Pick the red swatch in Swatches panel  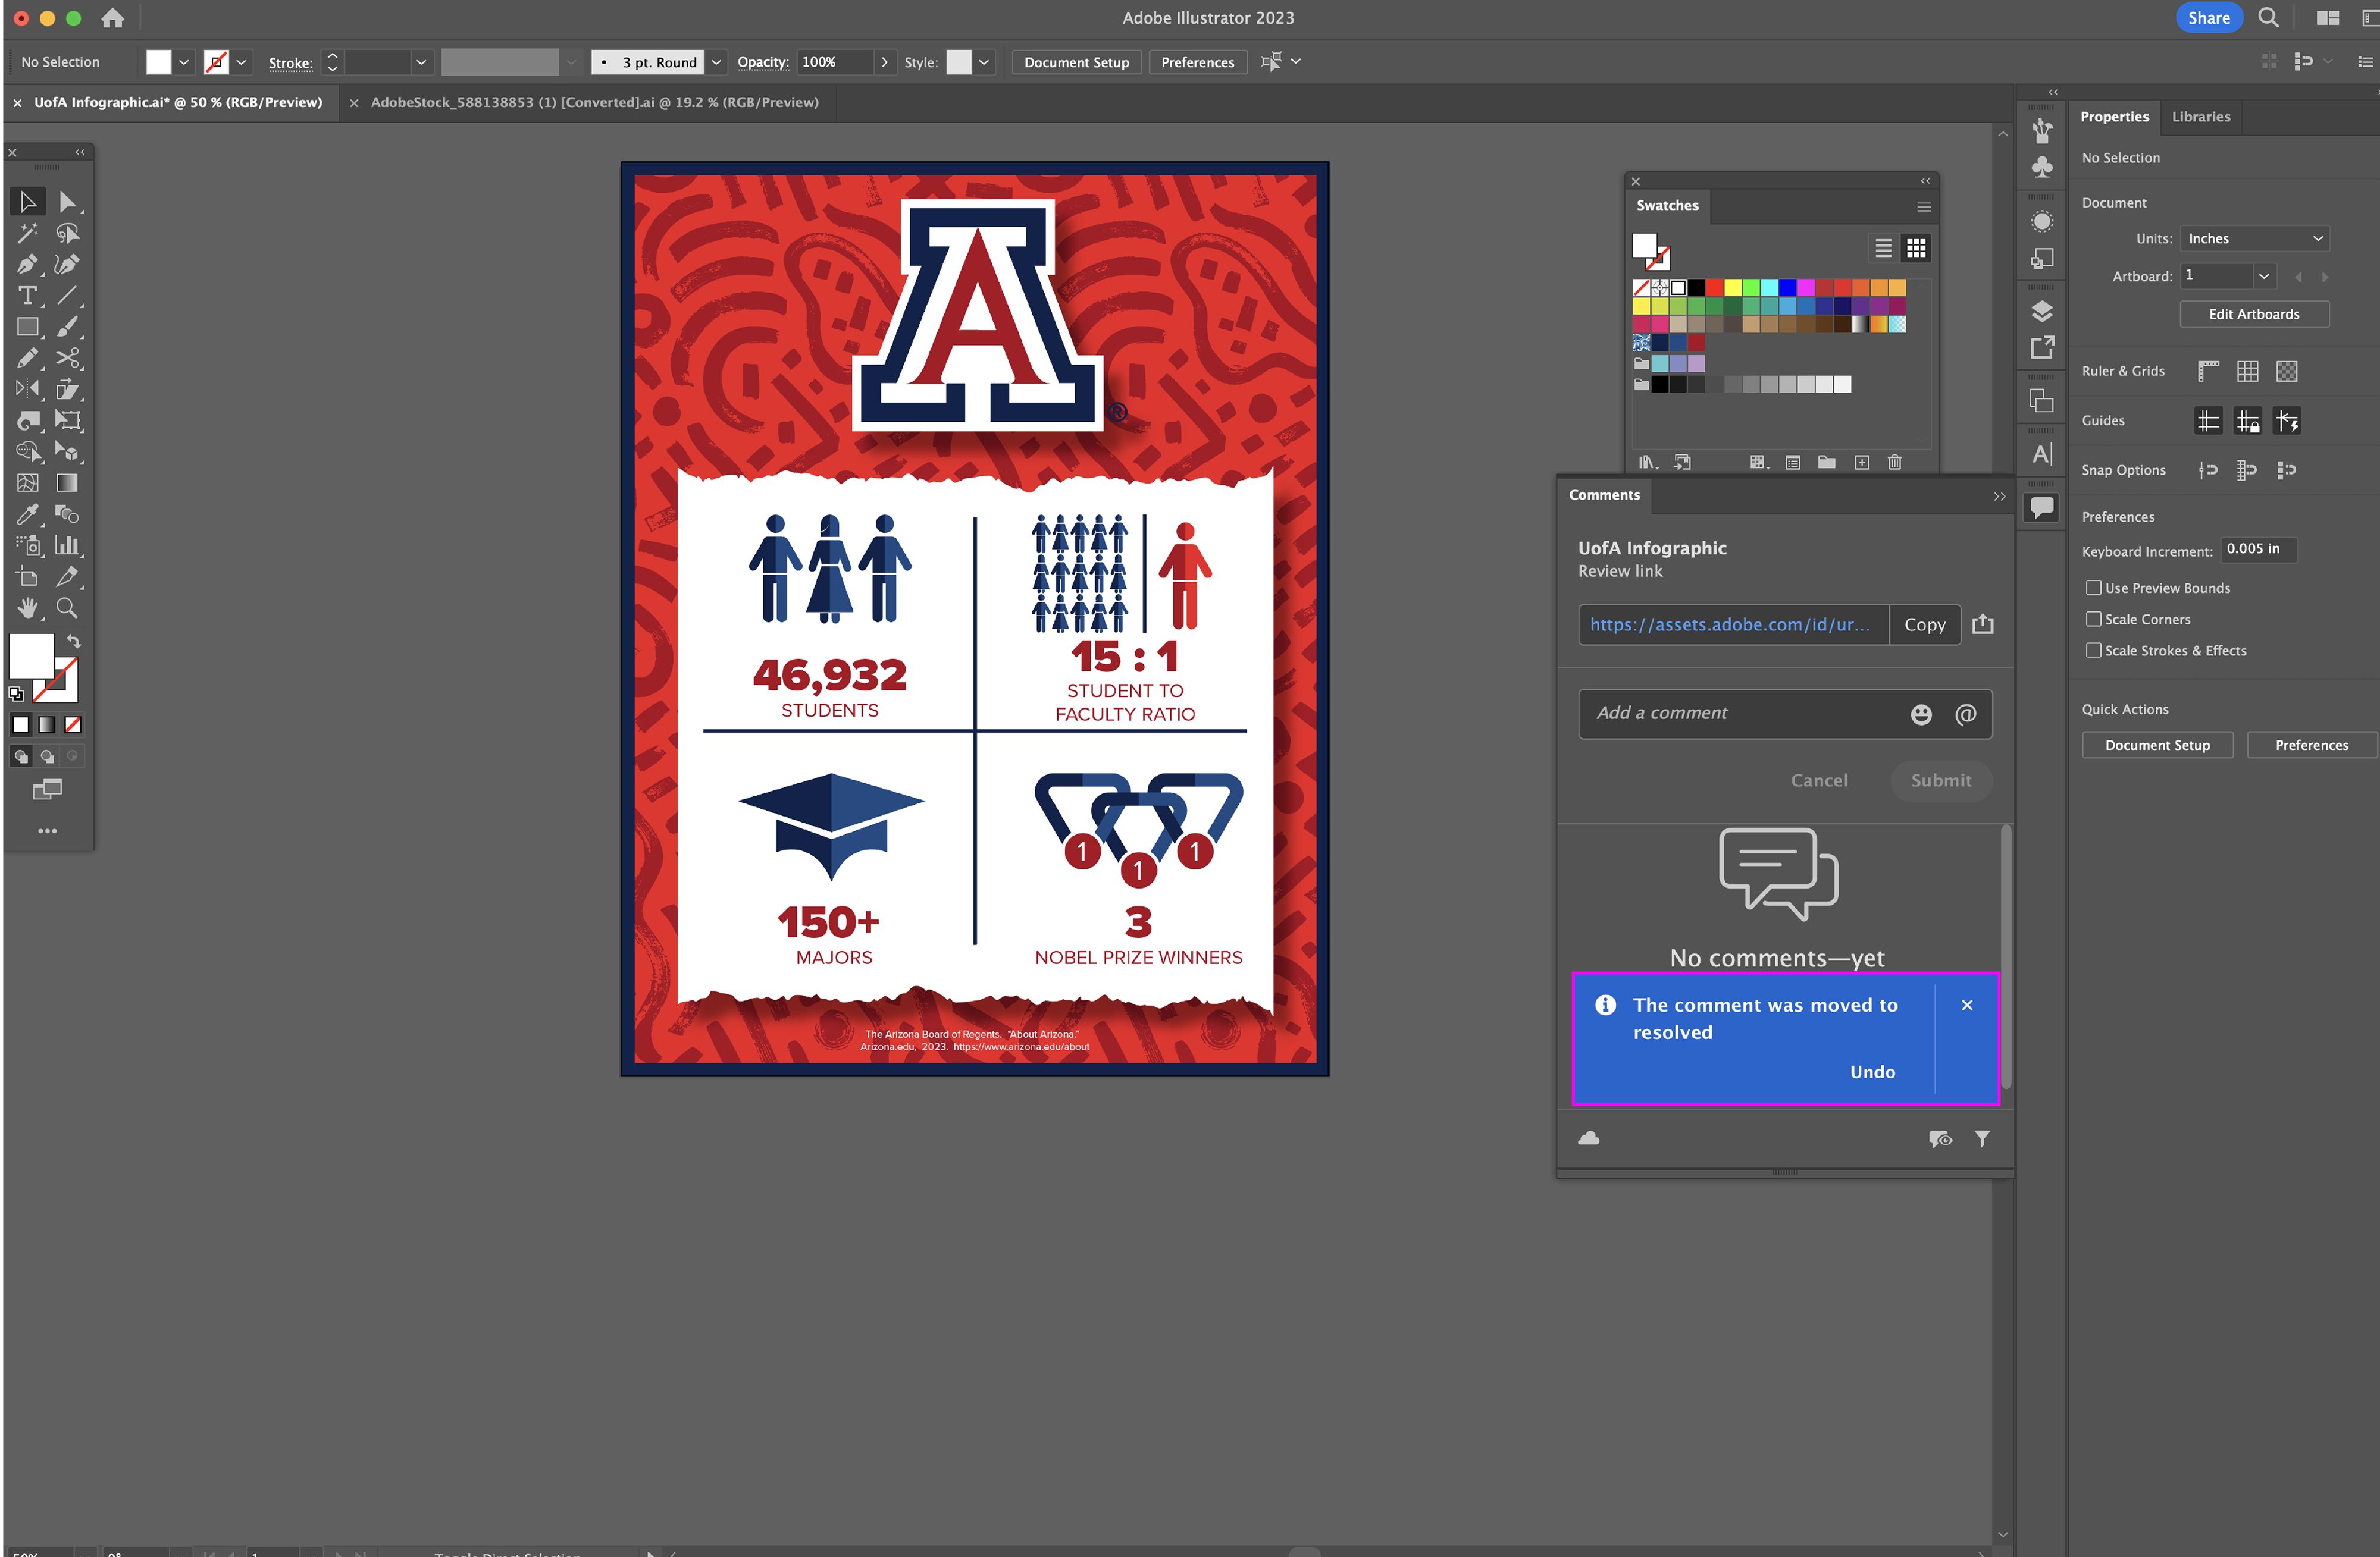click(1714, 288)
